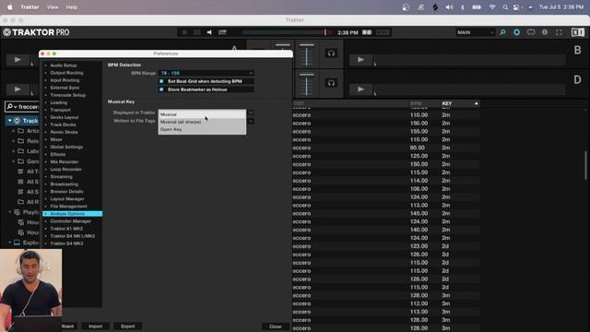The width and height of the screenshot is (590, 332).
Task: Click the track list vertical scrollbar
Action: tap(585, 166)
